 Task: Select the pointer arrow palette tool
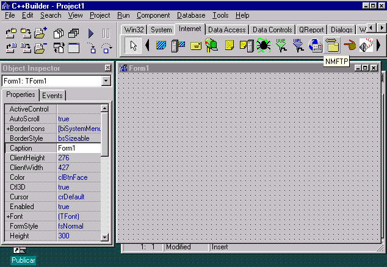pyautogui.click(x=133, y=45)
